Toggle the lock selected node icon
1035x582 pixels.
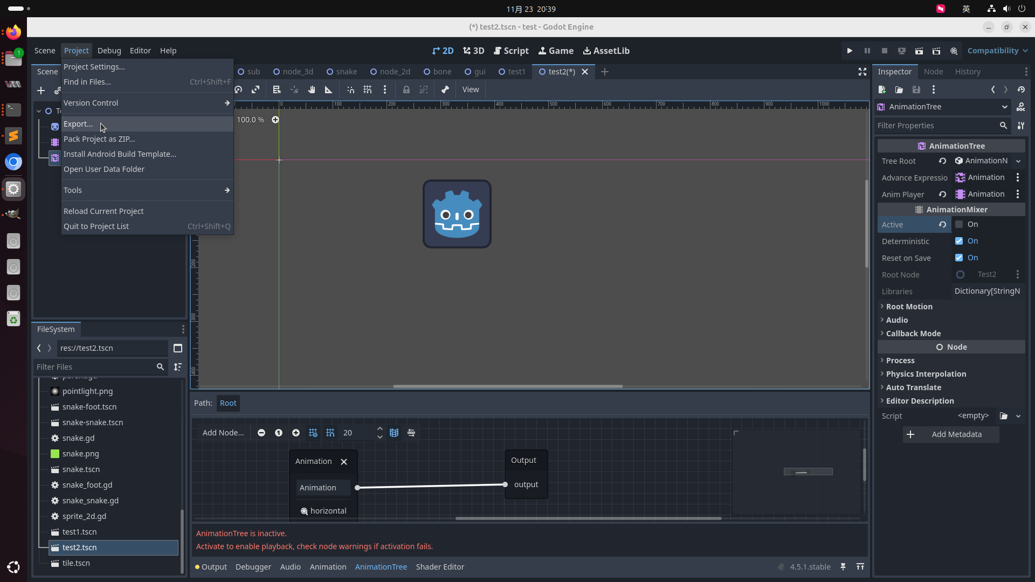406,89
